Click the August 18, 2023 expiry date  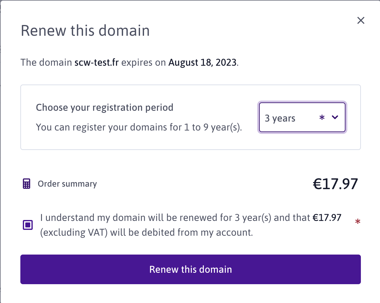pos(203,63)
